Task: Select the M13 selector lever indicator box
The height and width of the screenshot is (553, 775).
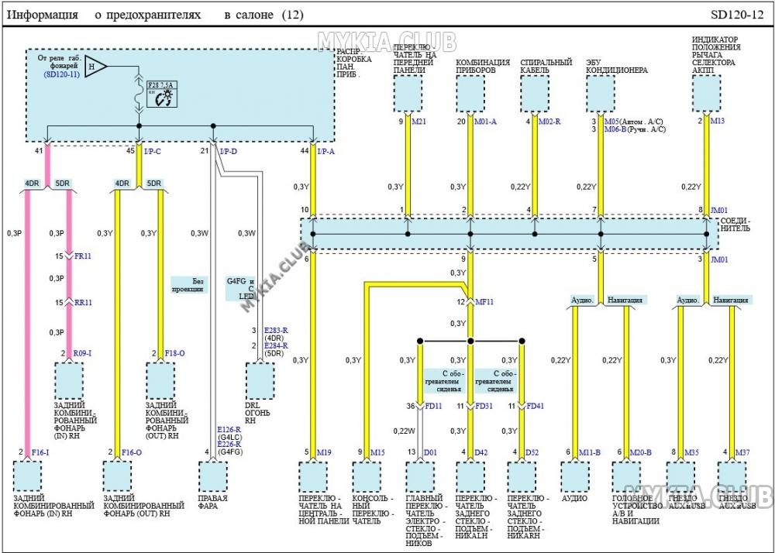Action: point(706,94)
